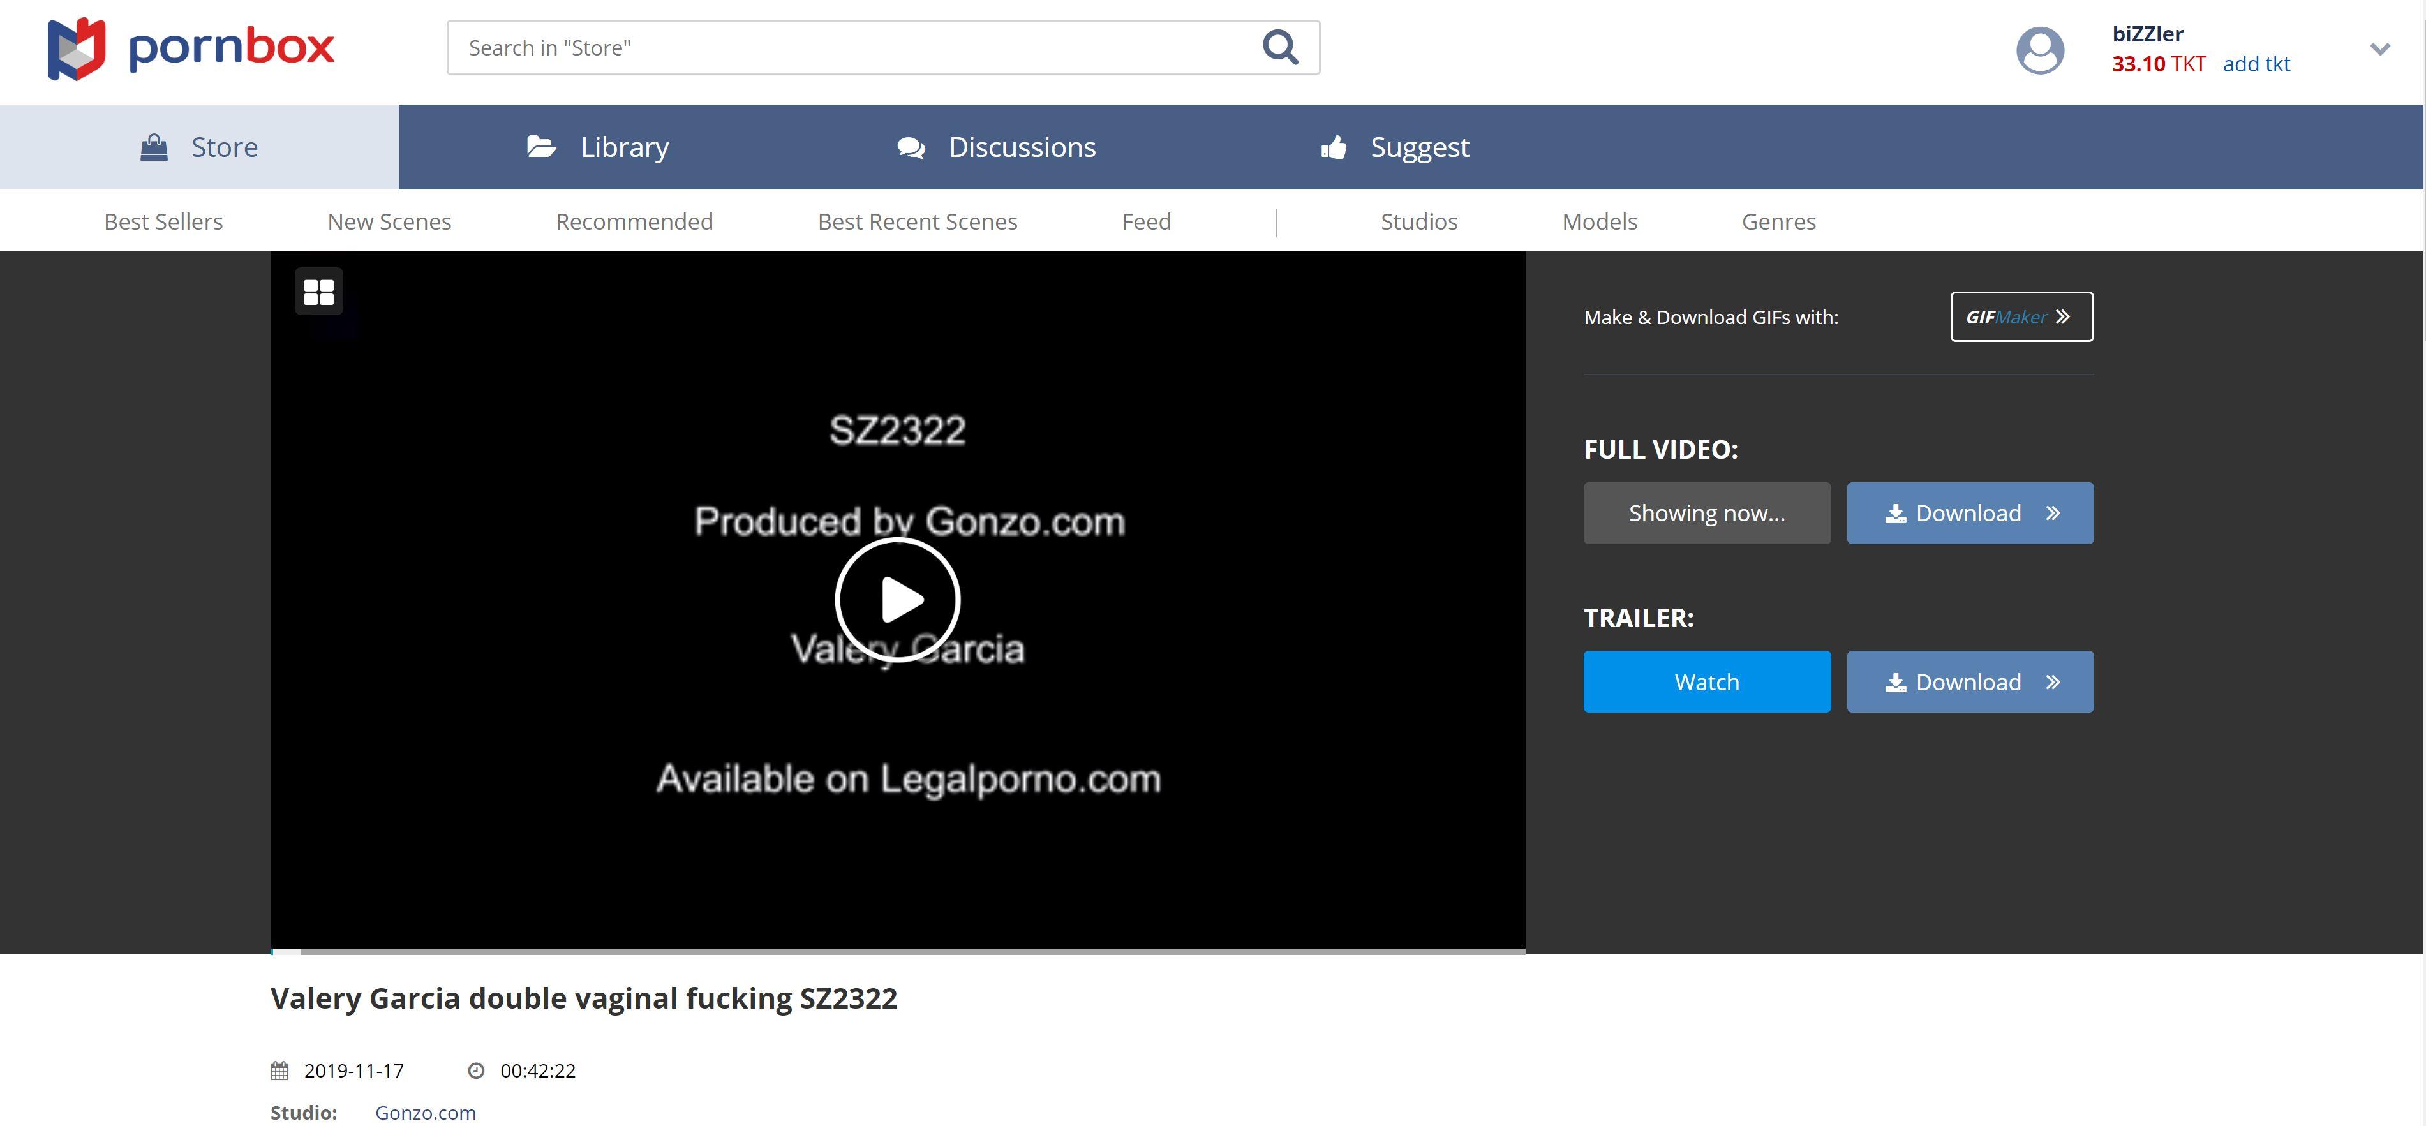Image resolution: width=2426 pixels, height=1126 pixels.
Task: Click the 2019-11-17 date text
Action: point(354,1070)
